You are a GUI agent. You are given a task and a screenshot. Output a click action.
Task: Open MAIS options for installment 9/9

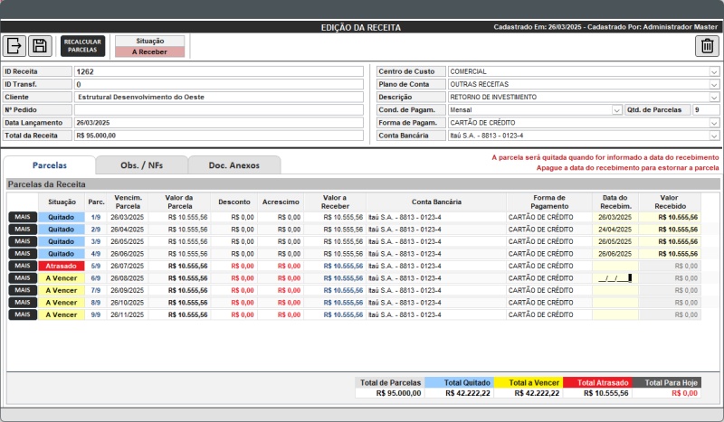tap(23, 314)
